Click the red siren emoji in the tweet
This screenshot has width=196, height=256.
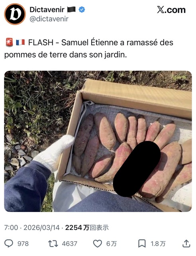9,42
